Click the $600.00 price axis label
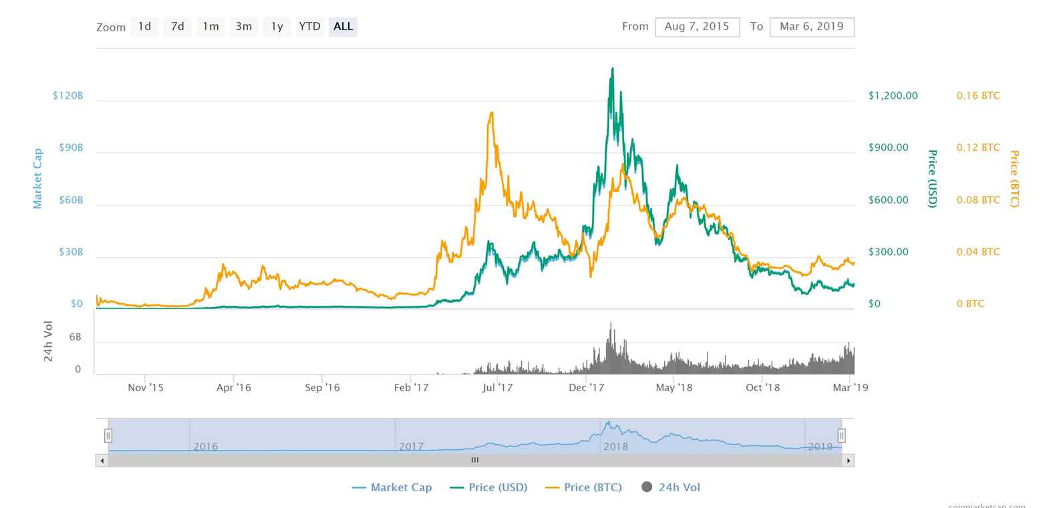The height and width of the screenshot is (508, 1043). 889,200
